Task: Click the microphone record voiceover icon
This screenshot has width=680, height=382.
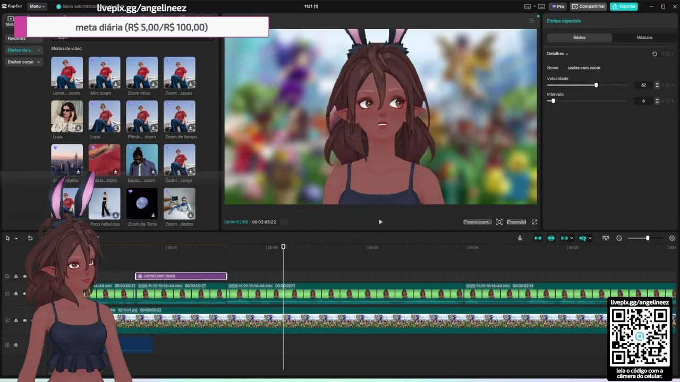Action: click(x=520, y=238)
